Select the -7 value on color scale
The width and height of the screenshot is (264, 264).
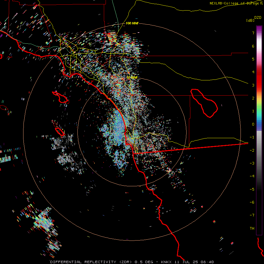252,215
